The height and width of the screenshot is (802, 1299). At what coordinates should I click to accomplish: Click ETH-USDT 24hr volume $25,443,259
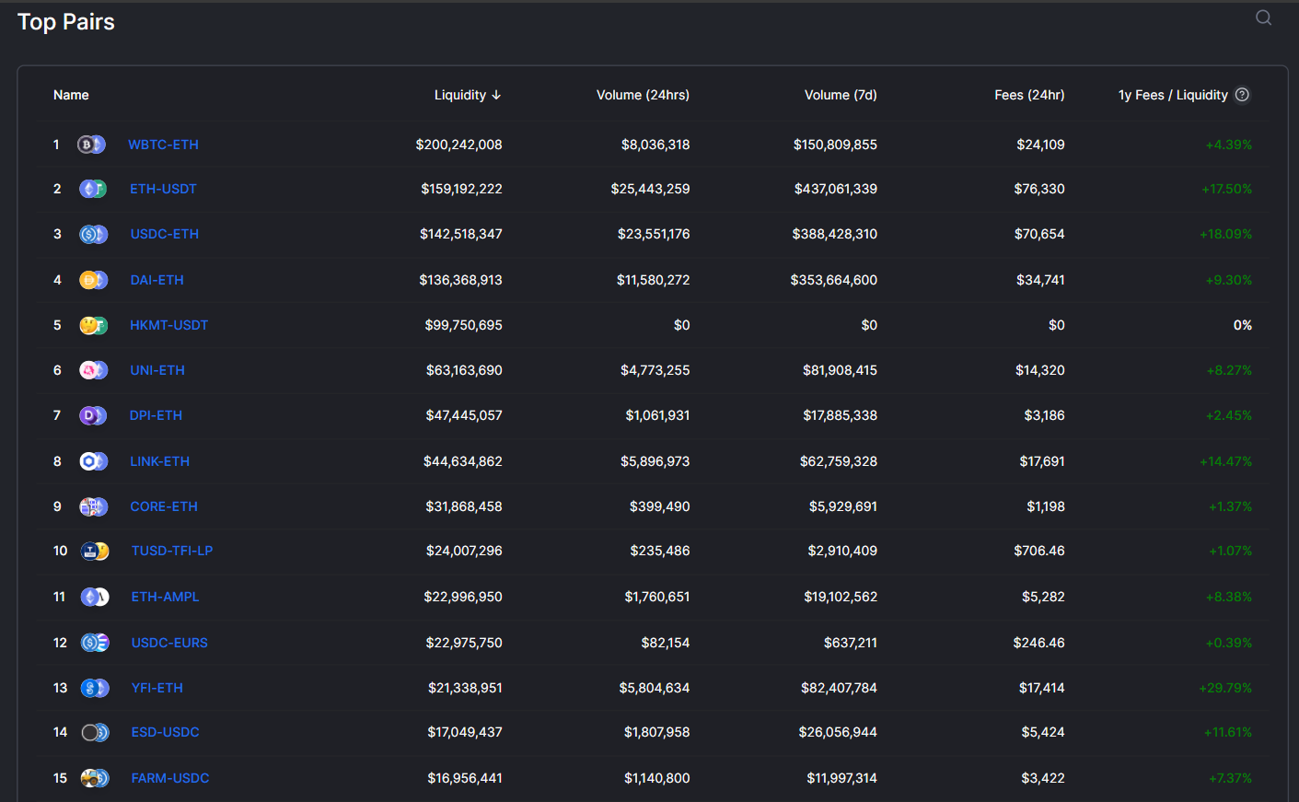[651, 189]
